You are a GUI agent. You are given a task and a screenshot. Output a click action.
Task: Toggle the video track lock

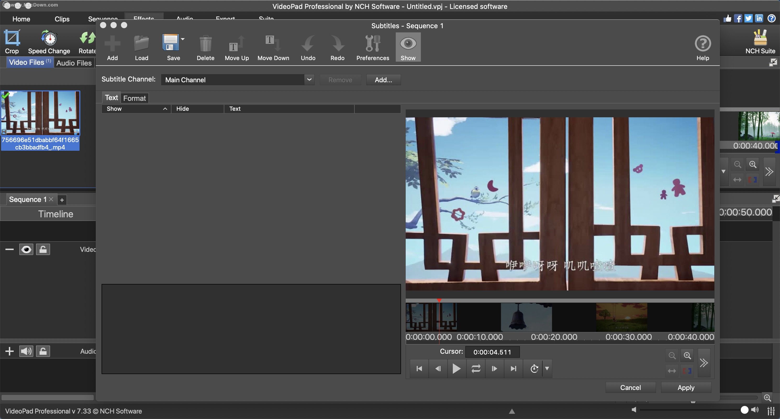[x=43, y=249]
